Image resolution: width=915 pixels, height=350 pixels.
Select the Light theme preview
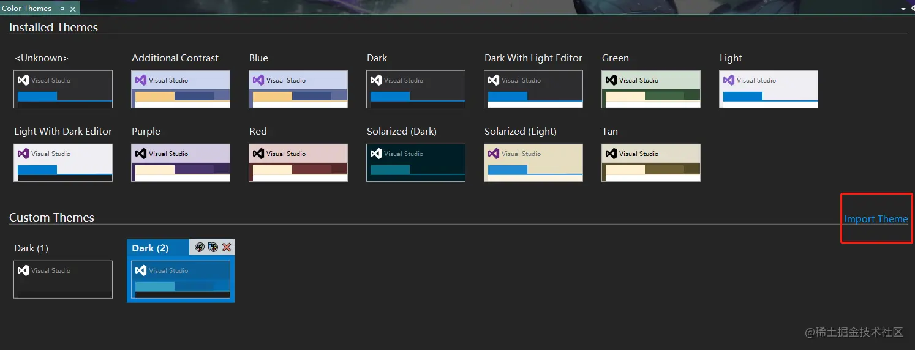769,89
